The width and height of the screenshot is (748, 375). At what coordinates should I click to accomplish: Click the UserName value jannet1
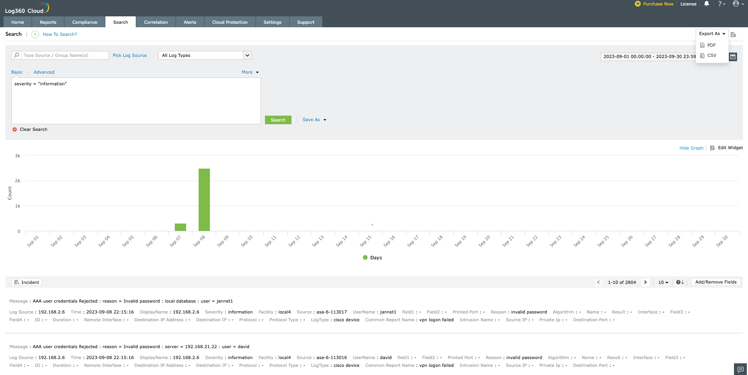pos(388,312)
